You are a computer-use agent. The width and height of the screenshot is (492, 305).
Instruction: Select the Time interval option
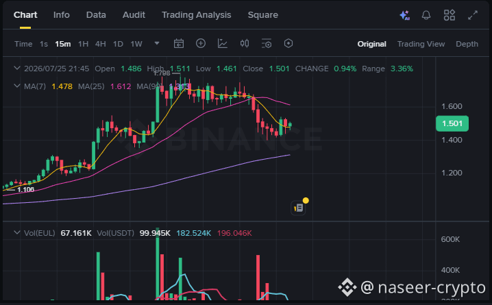pos(23,44)
